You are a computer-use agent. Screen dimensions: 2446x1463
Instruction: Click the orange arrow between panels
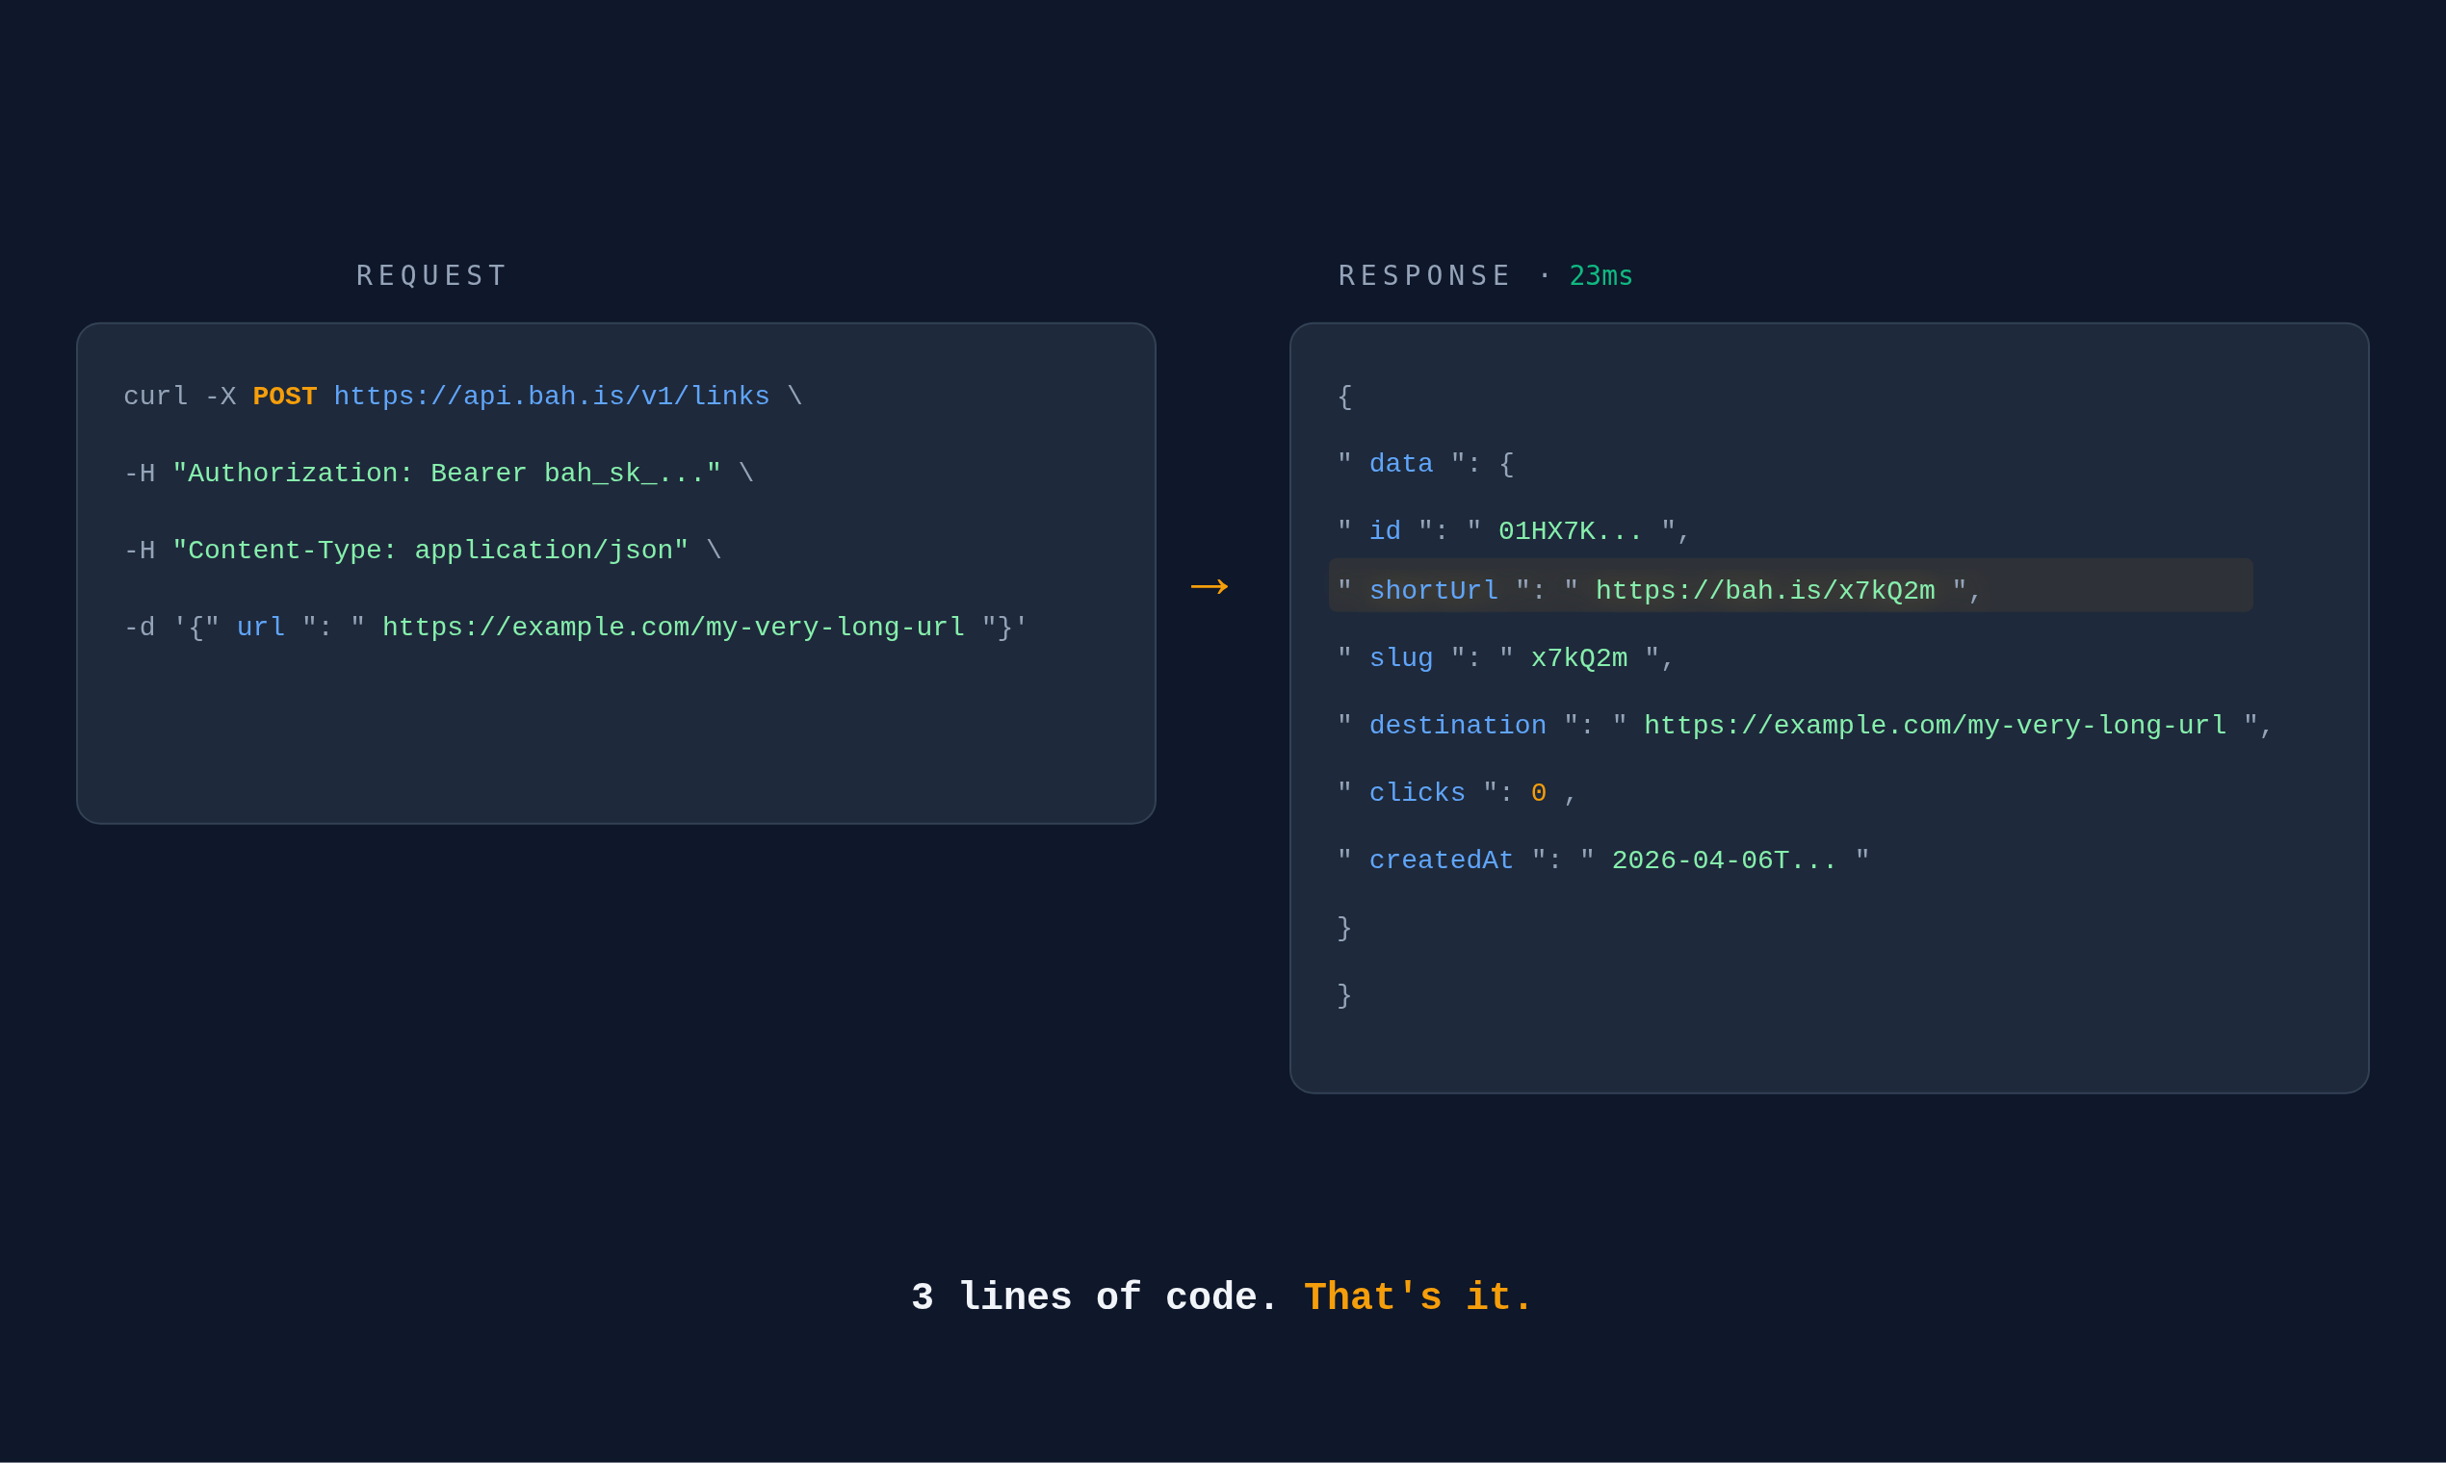(x=1210, y=586)
